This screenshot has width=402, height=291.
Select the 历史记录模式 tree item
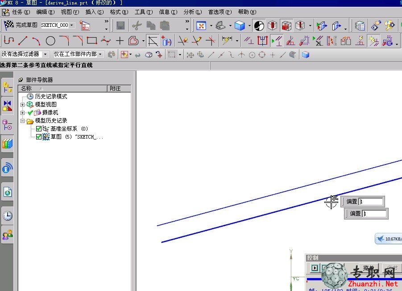pos(51,96)
